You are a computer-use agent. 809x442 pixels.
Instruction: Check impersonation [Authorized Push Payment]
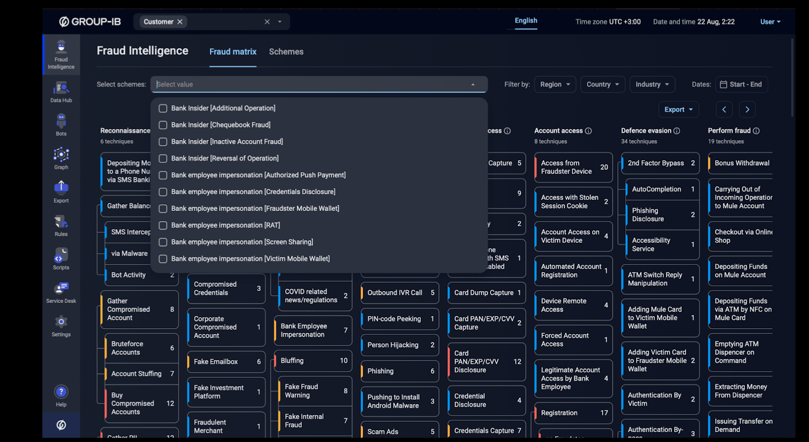tap(163, 175)
